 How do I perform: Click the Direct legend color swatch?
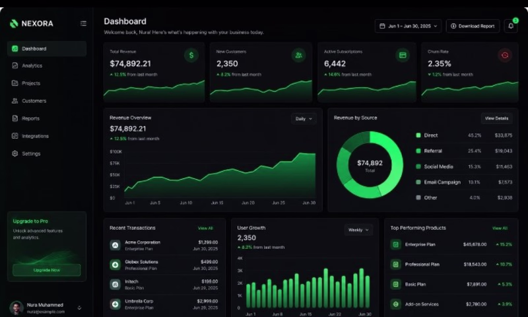pos(418,135)
